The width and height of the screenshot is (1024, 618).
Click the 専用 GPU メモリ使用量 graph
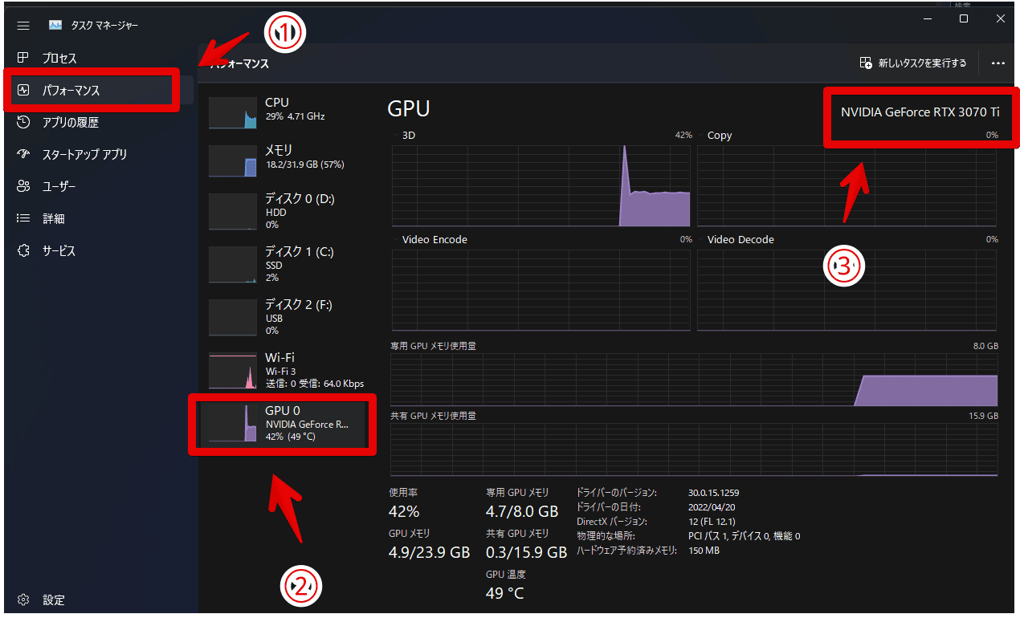pyautogui.click(x=694, y=379)
